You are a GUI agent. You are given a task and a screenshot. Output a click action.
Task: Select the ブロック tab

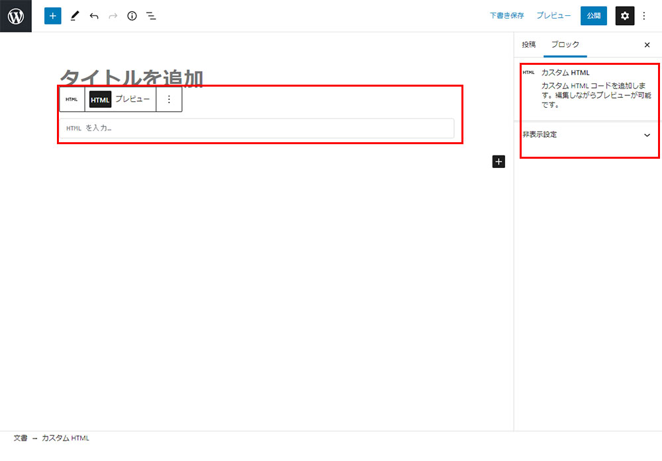point(565,44)
